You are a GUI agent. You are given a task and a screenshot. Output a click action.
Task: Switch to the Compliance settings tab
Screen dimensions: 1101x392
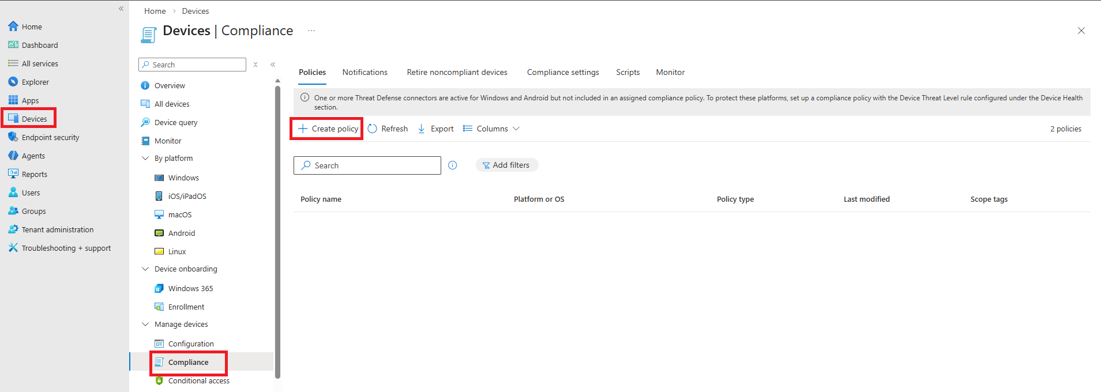tap(563, 72)
